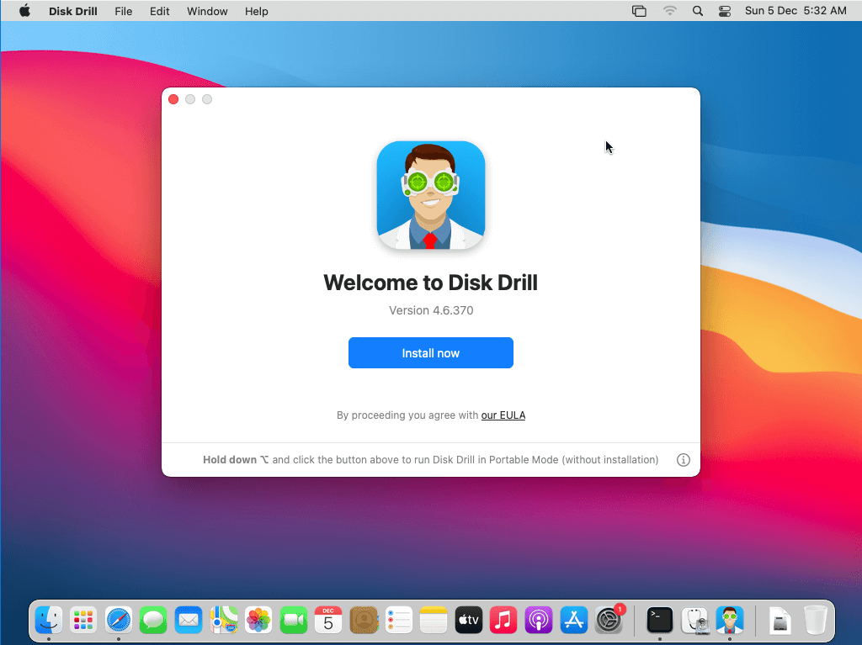This screenshot has width=862, height=645.
Task: Open Music from the Dock
Action: [x=503, y=621]
